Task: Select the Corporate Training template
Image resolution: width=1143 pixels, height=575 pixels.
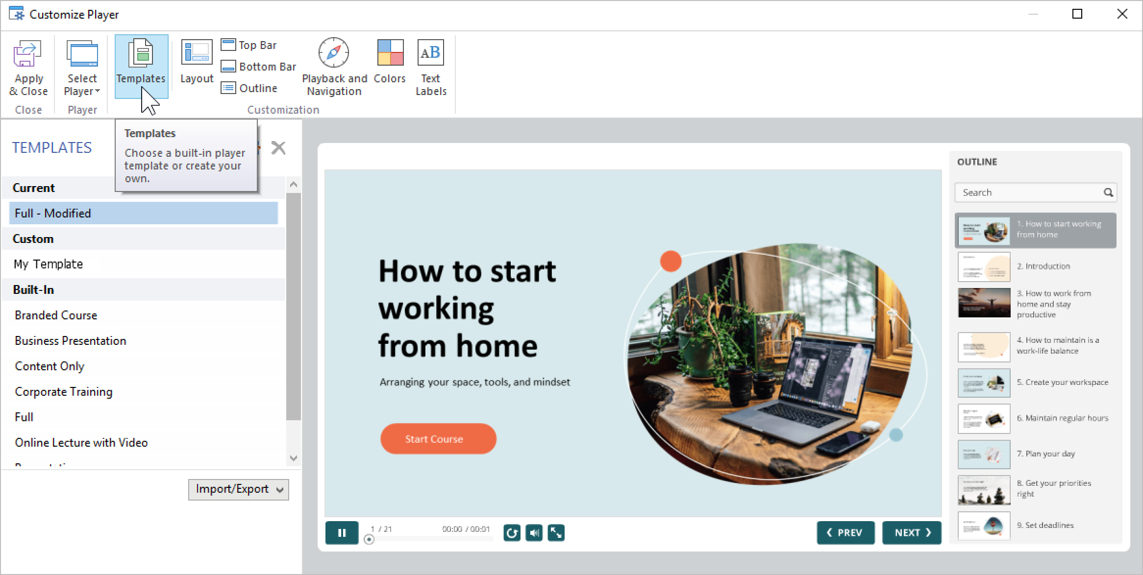Action: tap(64, 392)
